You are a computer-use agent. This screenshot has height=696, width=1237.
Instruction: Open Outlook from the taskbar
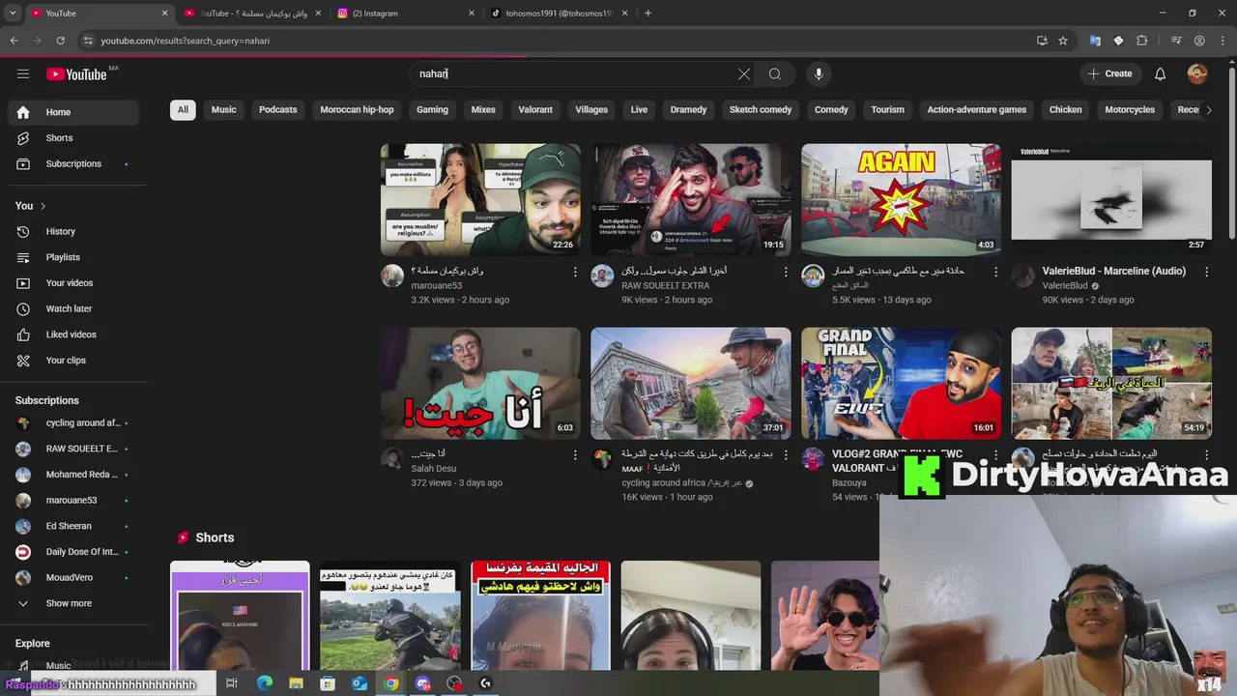pyautogui.click(x=360, y=683)
